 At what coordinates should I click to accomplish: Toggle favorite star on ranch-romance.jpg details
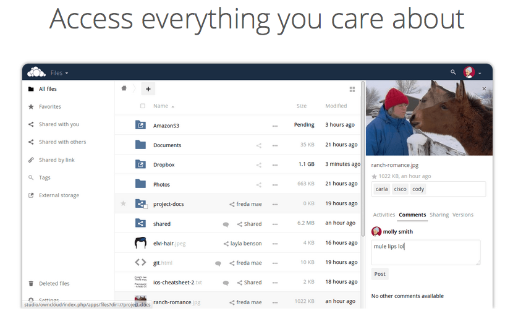click(375, 176)
